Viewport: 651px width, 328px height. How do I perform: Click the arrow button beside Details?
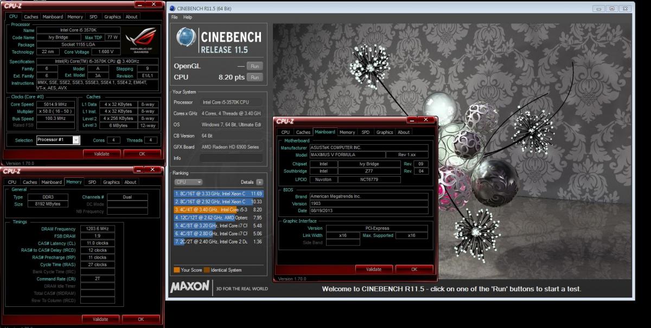(x=260, y=182)
